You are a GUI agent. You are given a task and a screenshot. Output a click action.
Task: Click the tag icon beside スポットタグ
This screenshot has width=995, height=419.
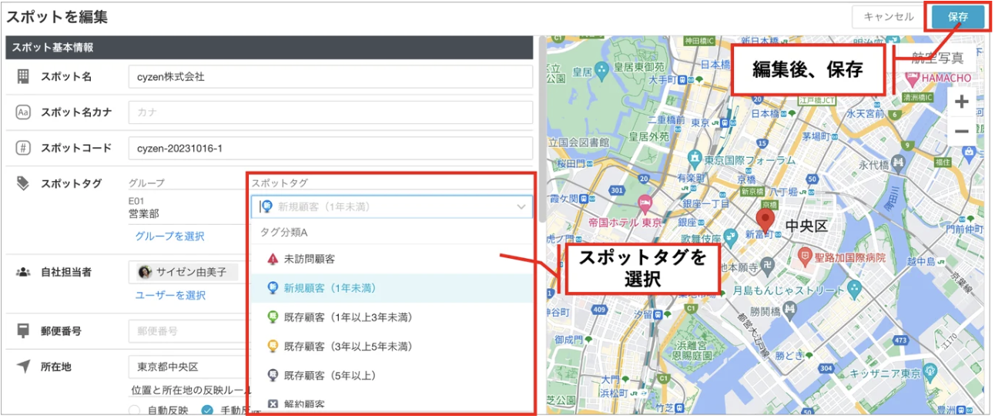point(23,183)
